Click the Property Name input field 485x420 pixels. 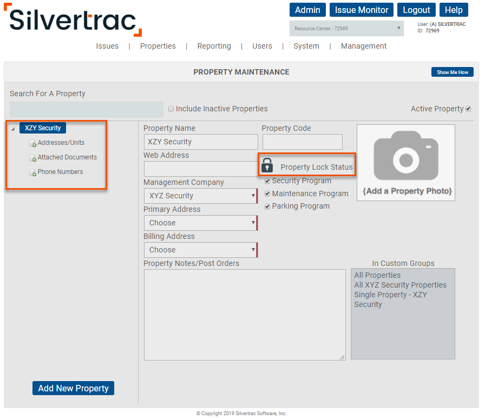tap(201, 142)
